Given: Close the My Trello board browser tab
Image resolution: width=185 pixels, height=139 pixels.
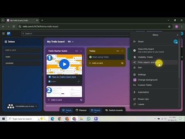Looking at the screenshot, I should 37,20.
